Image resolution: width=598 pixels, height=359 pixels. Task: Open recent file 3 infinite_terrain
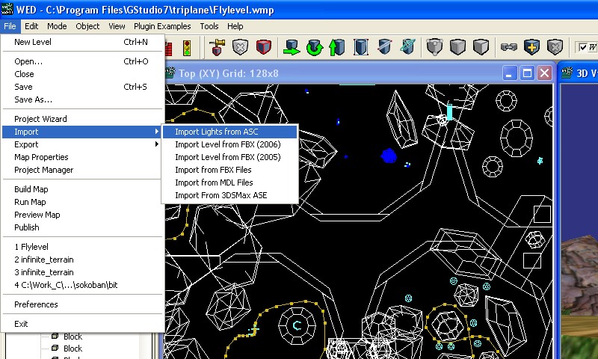[x=83, y=272]
